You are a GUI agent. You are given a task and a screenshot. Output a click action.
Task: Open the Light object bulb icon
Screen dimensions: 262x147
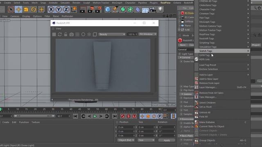[160, 9]
